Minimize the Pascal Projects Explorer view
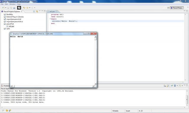189x113 pixels. (42, 11)
